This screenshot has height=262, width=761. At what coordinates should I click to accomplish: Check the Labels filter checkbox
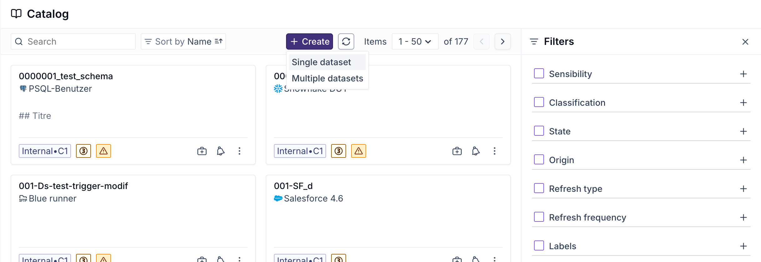click(x=539, y=246)
